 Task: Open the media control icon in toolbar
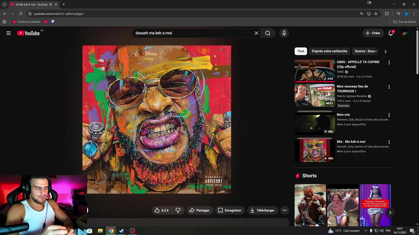[398, 14]
